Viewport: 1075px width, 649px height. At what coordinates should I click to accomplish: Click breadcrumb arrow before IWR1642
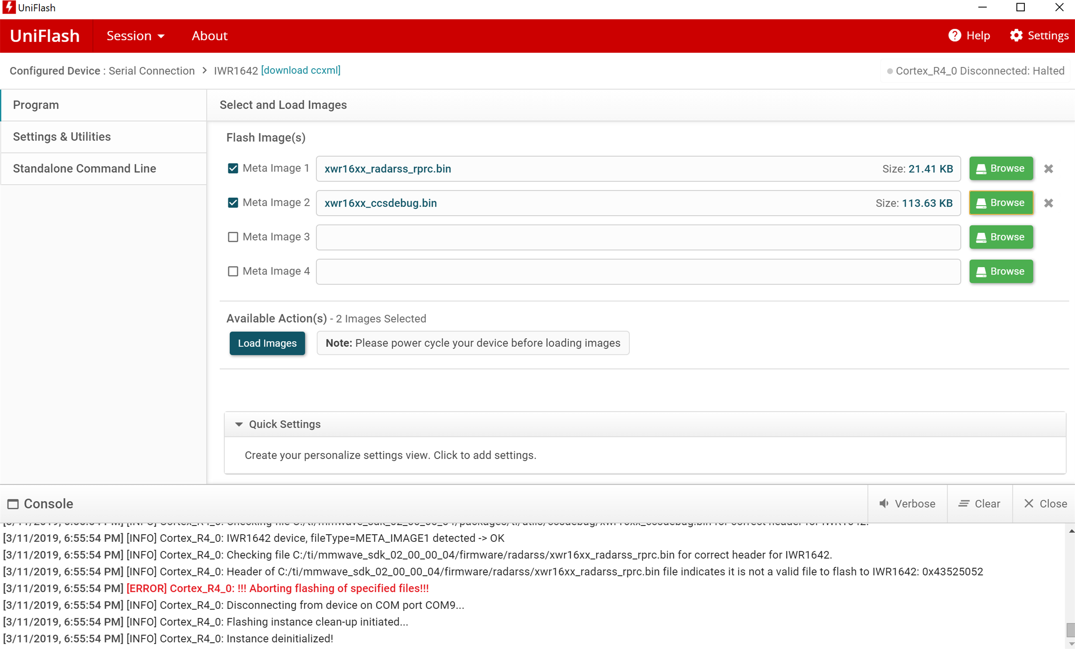point(204,70)
